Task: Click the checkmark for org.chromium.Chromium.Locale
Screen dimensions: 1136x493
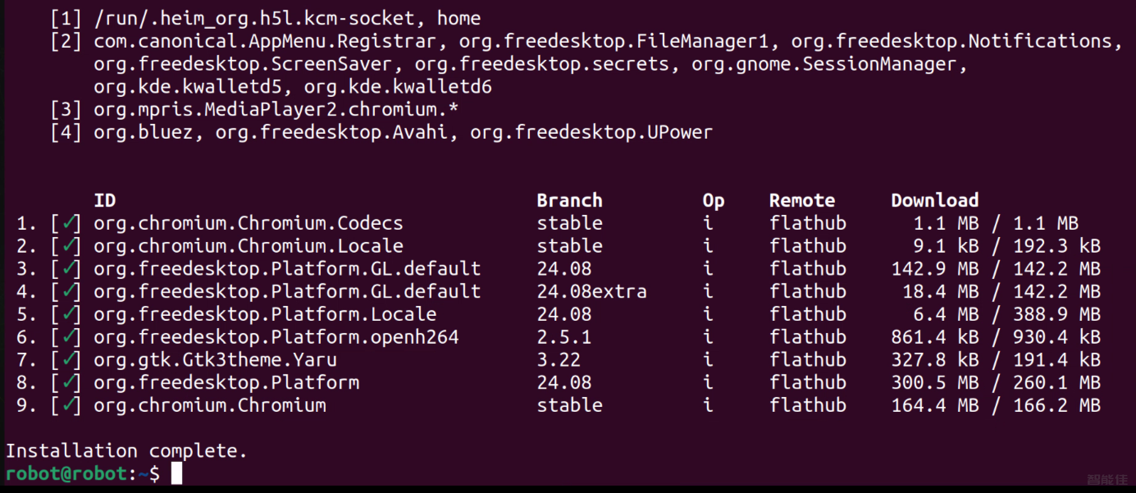Action: 68,246
